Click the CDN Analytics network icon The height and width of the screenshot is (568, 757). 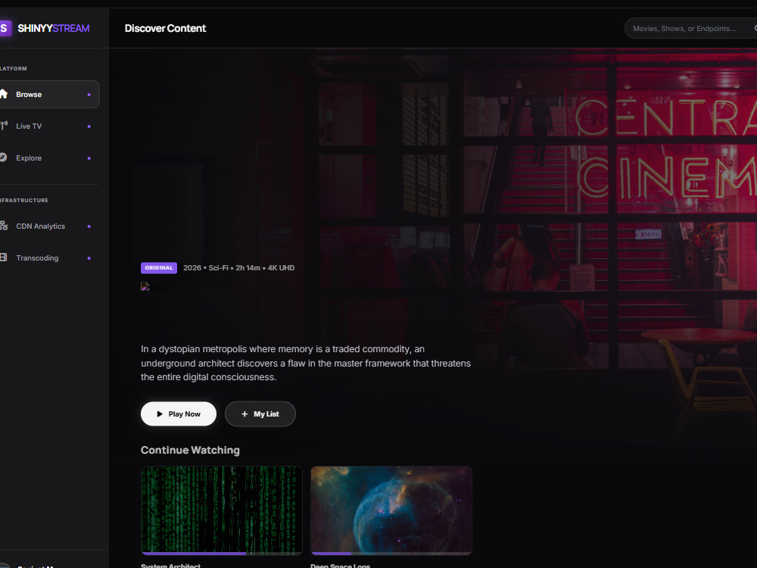[x=3, y=226]
